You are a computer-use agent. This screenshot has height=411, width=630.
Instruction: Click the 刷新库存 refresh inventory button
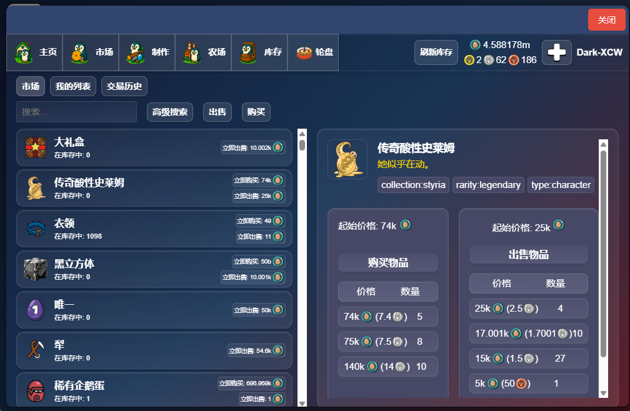click(436, 52)
